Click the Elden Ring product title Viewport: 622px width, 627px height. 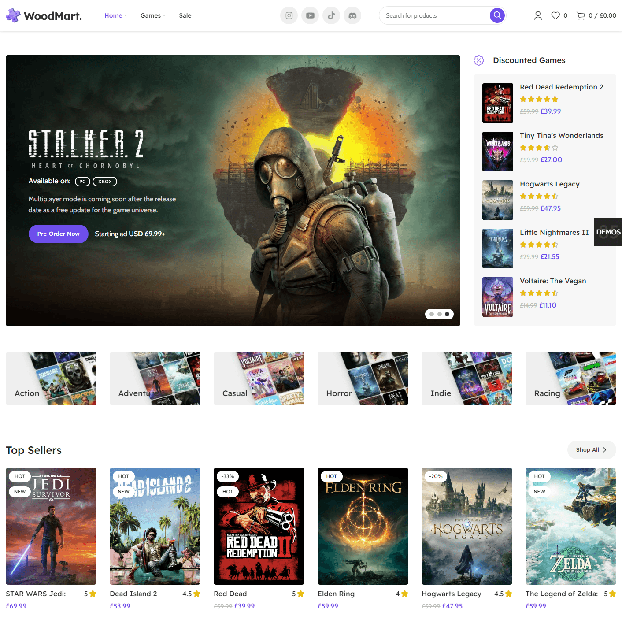[x=336, y=594]
